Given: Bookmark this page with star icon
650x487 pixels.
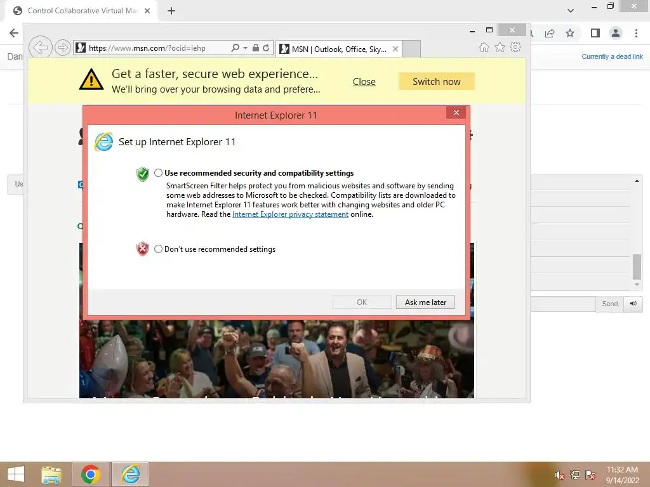Looking at the screenshot, I should (x=570, y=33).
